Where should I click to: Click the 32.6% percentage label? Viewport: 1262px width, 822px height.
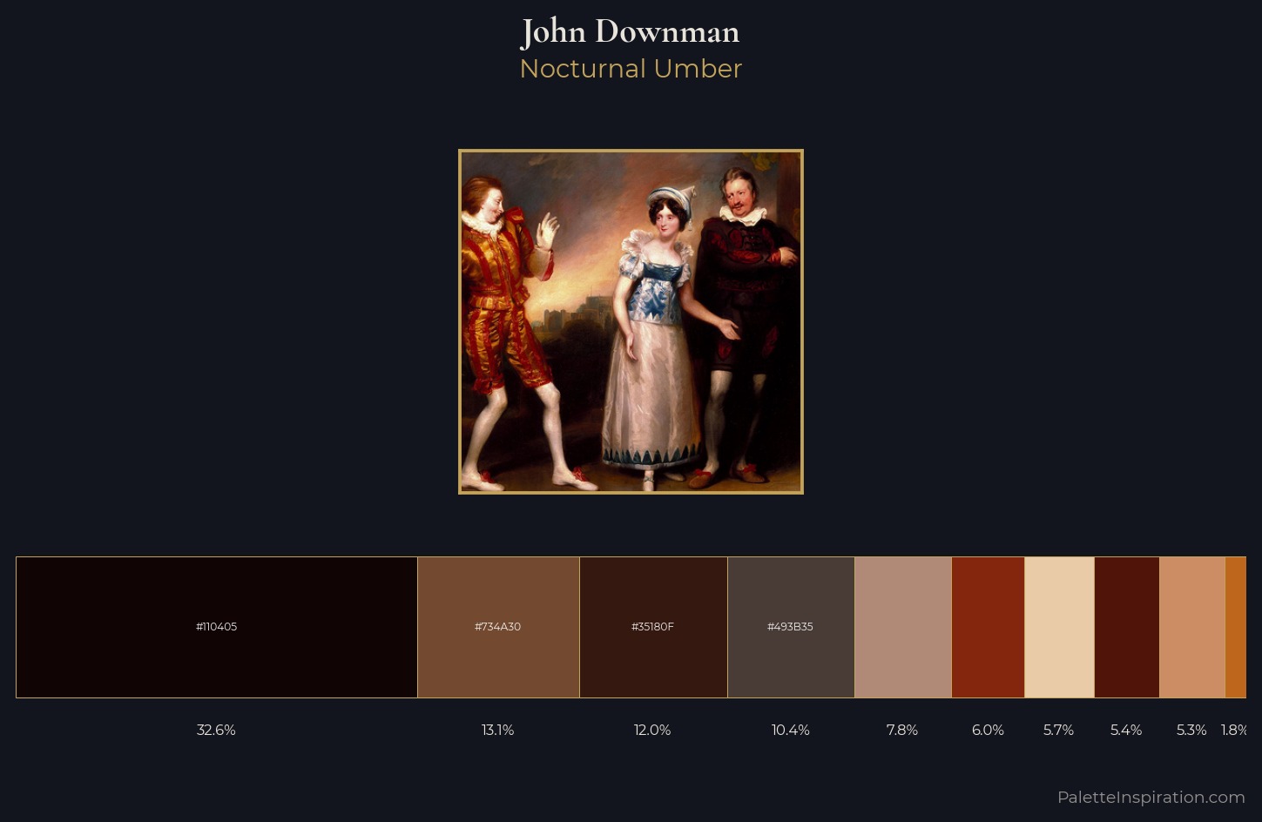(216, 730)
